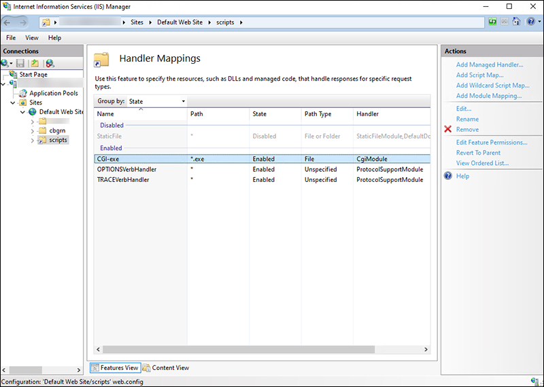The width and height of the screenshot is (544, 387).
Task: Click Add Script Map link
Action: pos(480,75)
